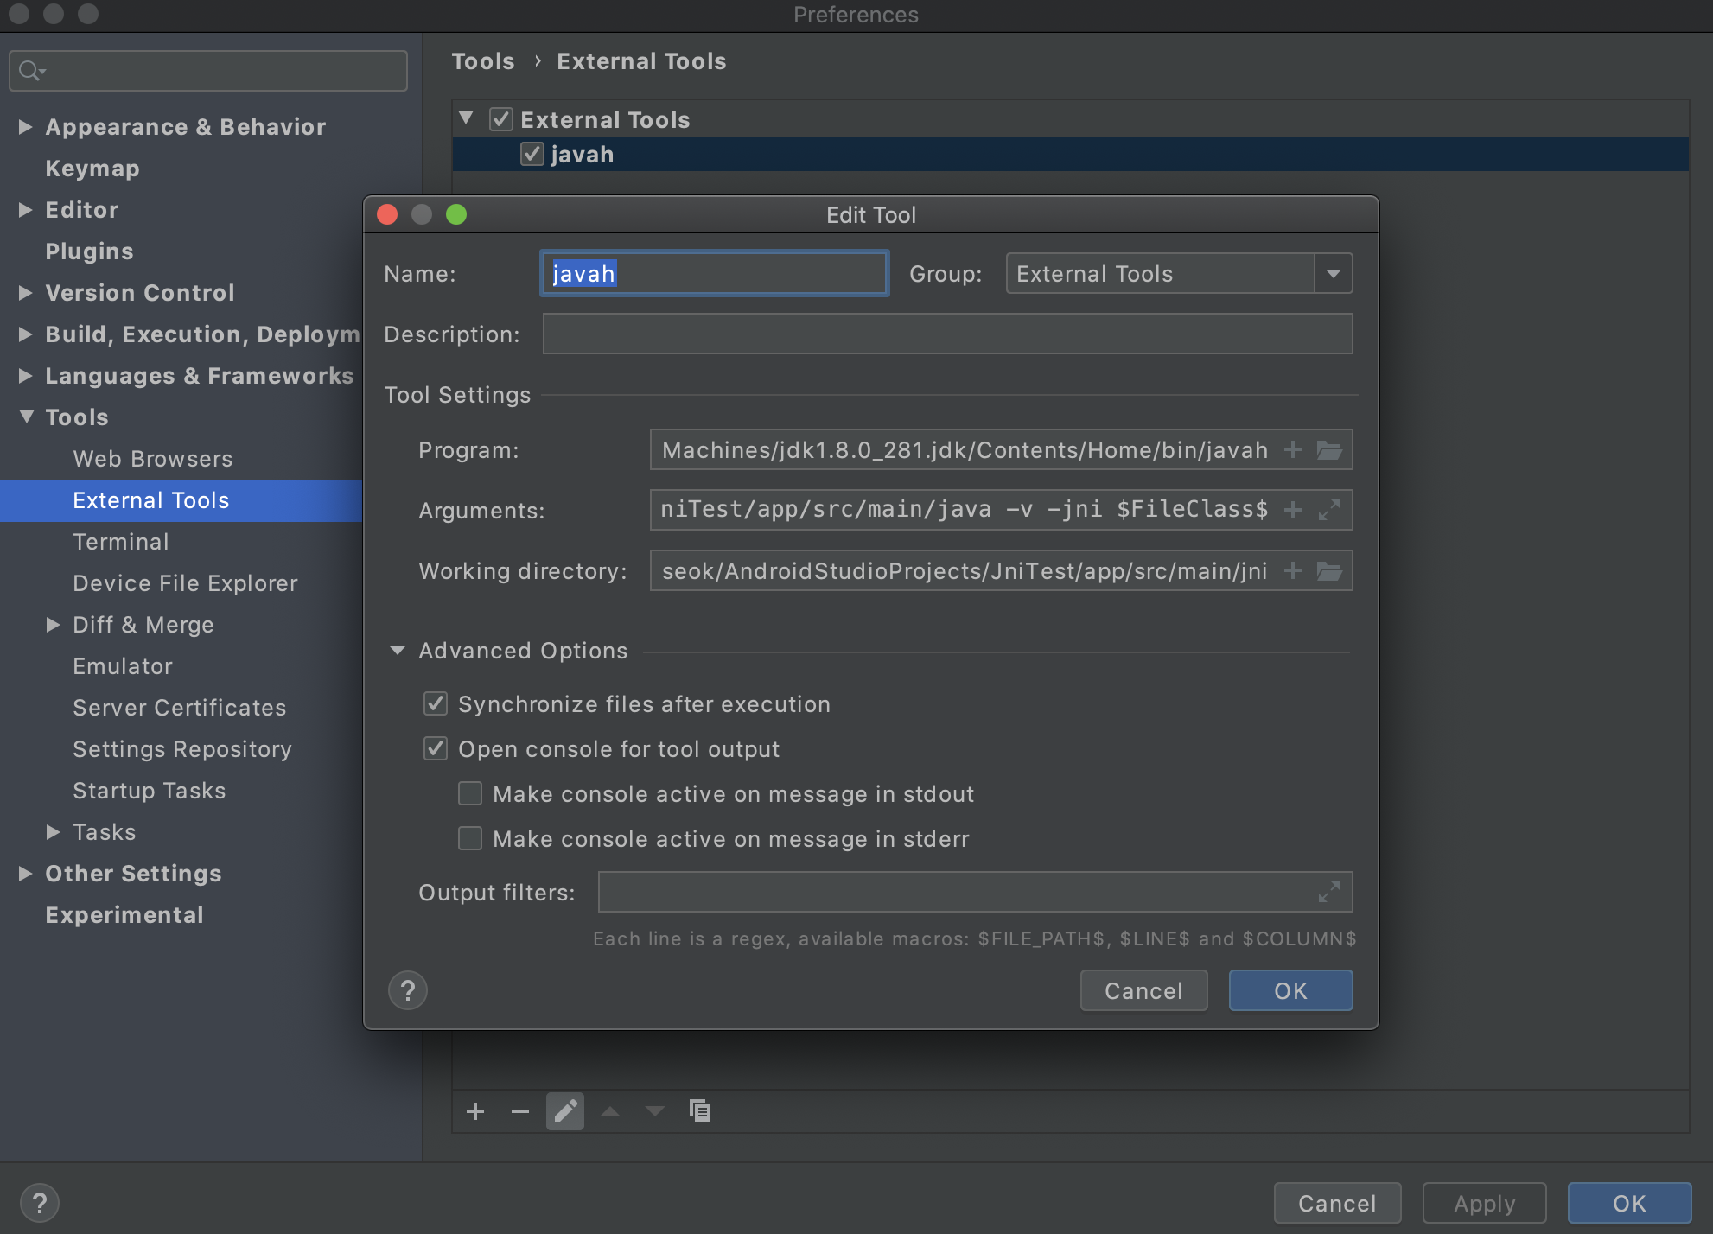Click the copy tool icon in toolbar
The image size is (1713, 1234).
(x=699, y=1111)
